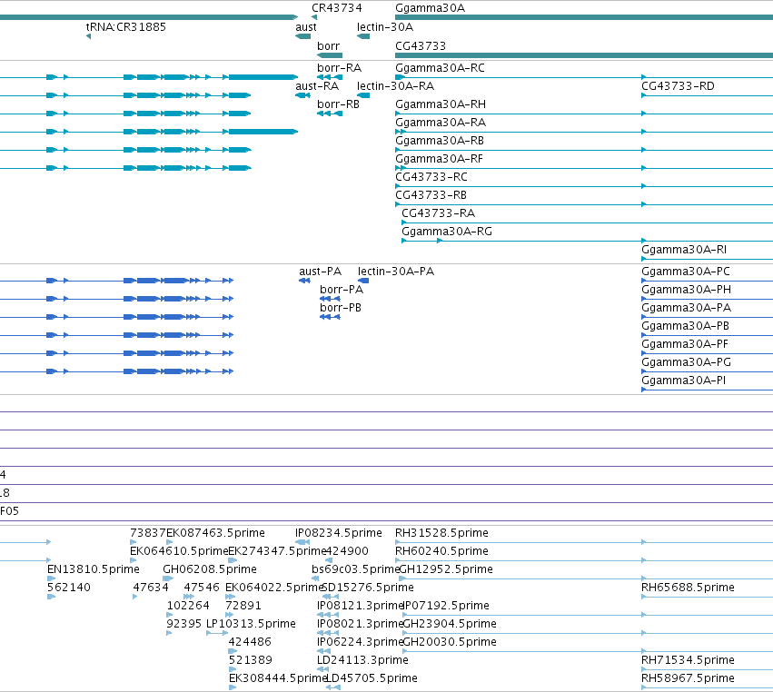The height and width of the screenshot is (692, 773).
Task: Select the Ggamma30A gene bar
Action: pos(584,17)
